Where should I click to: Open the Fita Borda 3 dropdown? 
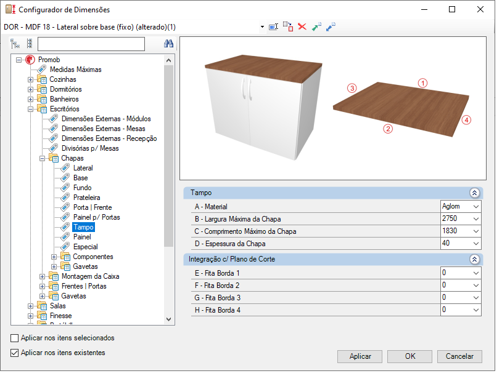click(475, 298)
